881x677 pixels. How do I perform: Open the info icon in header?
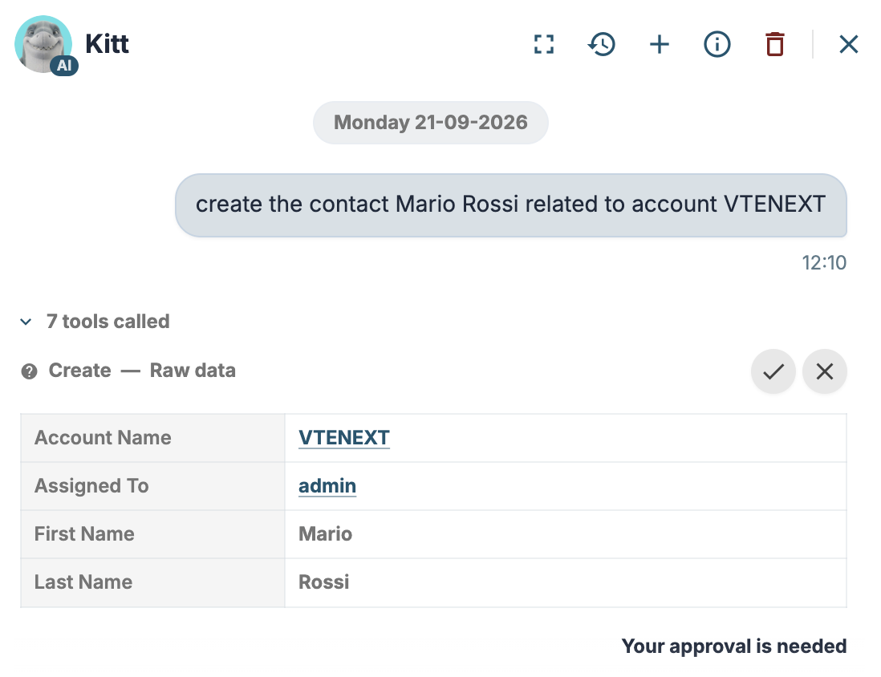(x=717, y=44)
